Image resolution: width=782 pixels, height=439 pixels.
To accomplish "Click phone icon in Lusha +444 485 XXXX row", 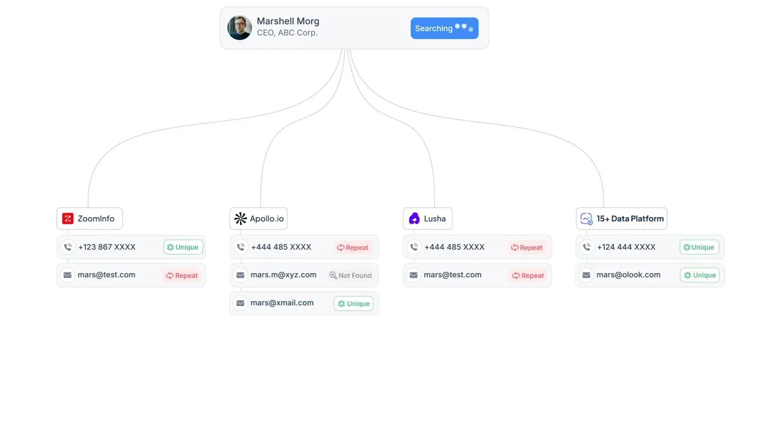I will 414,247.
